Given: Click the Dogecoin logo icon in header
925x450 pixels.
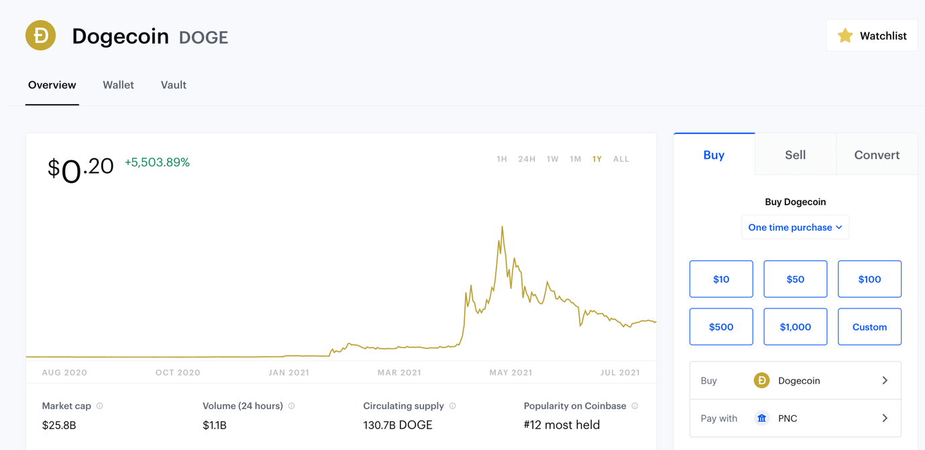Looking at the screenshot, I should [40, 36].
